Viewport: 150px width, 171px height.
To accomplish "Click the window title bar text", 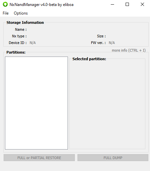I will 42,5.
